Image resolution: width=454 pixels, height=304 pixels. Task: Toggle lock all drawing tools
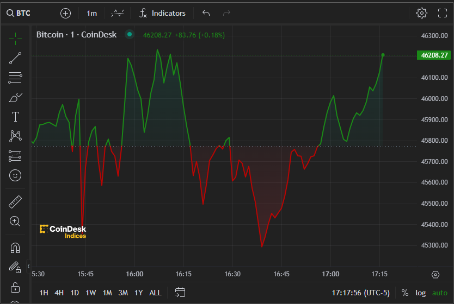pyautogui.click(x=15, y=287)
